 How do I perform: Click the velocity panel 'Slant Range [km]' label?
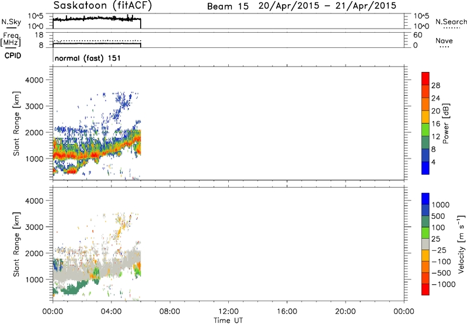coord(16,244)
